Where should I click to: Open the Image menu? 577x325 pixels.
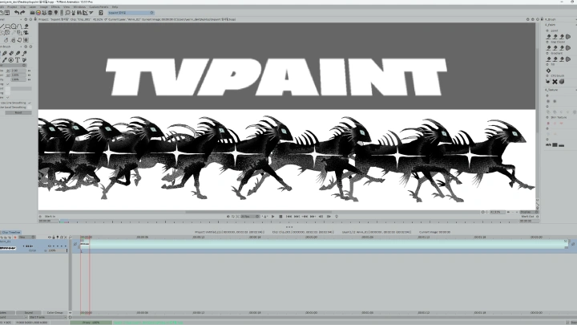tap(43, 6)
